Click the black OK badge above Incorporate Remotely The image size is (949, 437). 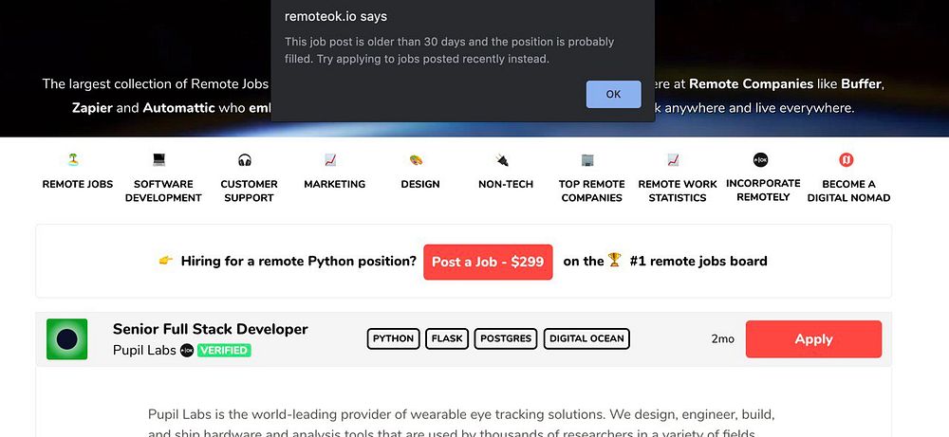[760, 159]
